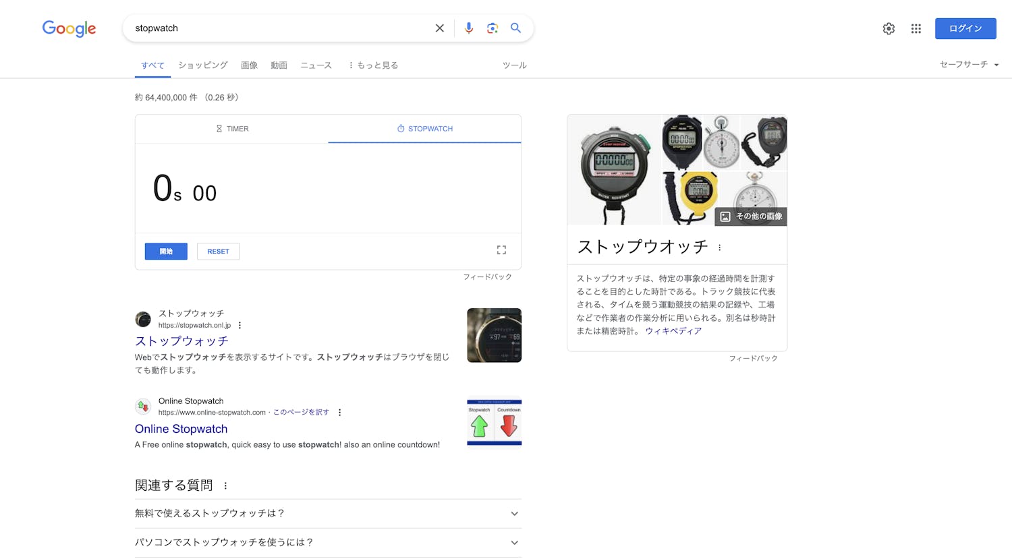
Task: Click the stopwatch.onl.jp site favicon
Action: (143, 319)
